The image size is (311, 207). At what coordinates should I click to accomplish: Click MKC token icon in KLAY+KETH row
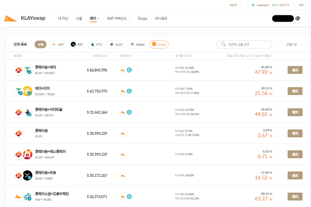click(129, 112)
